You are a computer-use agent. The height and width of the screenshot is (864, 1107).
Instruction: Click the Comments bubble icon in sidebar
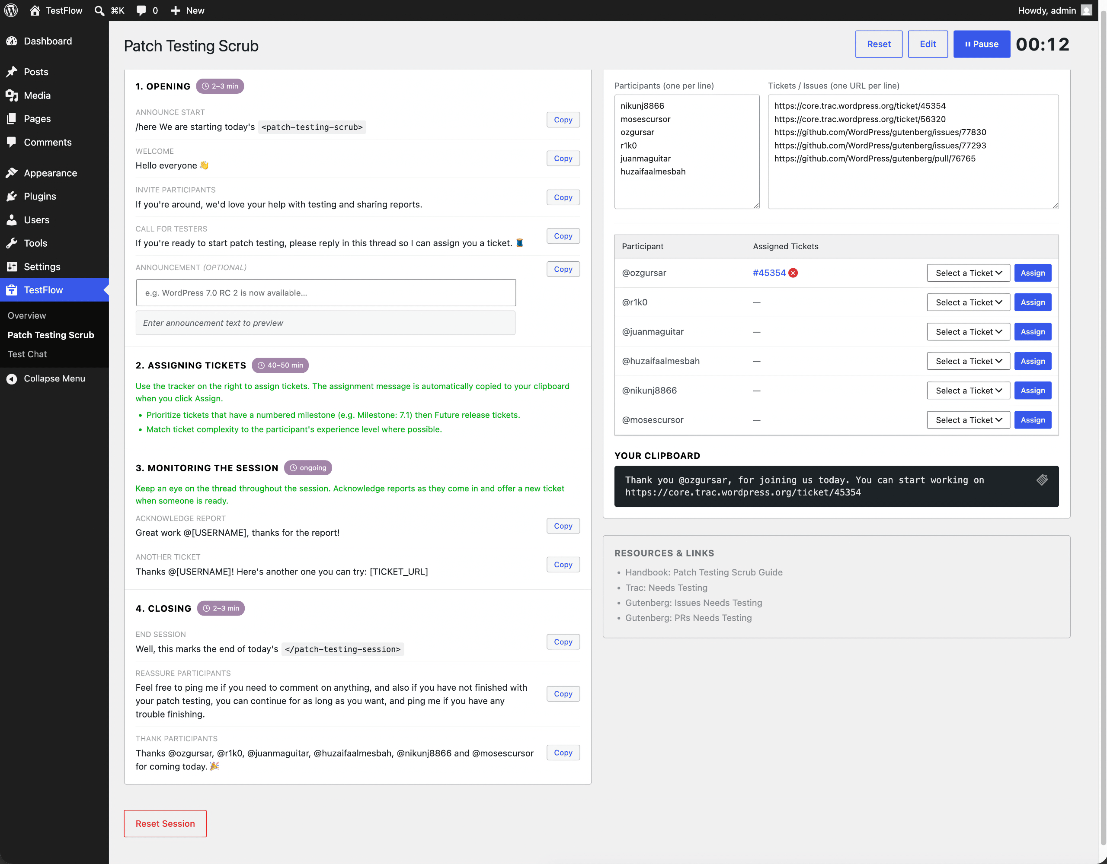point(12,142)
